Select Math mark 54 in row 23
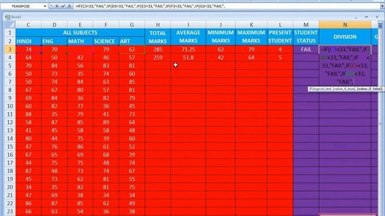 [80, 211]
